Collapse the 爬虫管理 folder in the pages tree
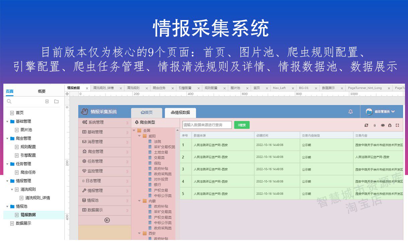This screenshot has width=408, height=248. coord(7,138)
